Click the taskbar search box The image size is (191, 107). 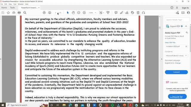[x=27, y=105]
